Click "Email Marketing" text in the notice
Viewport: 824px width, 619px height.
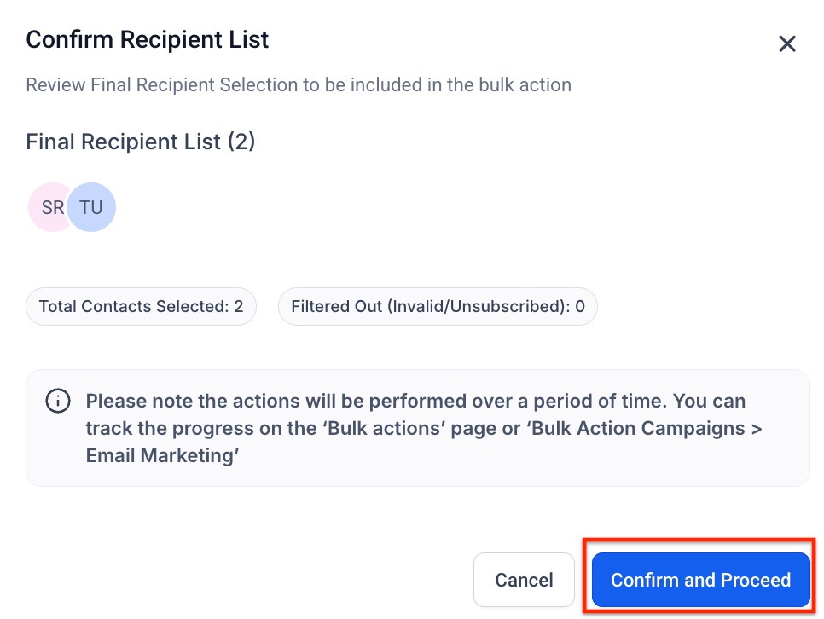click(x=162, y=456)
